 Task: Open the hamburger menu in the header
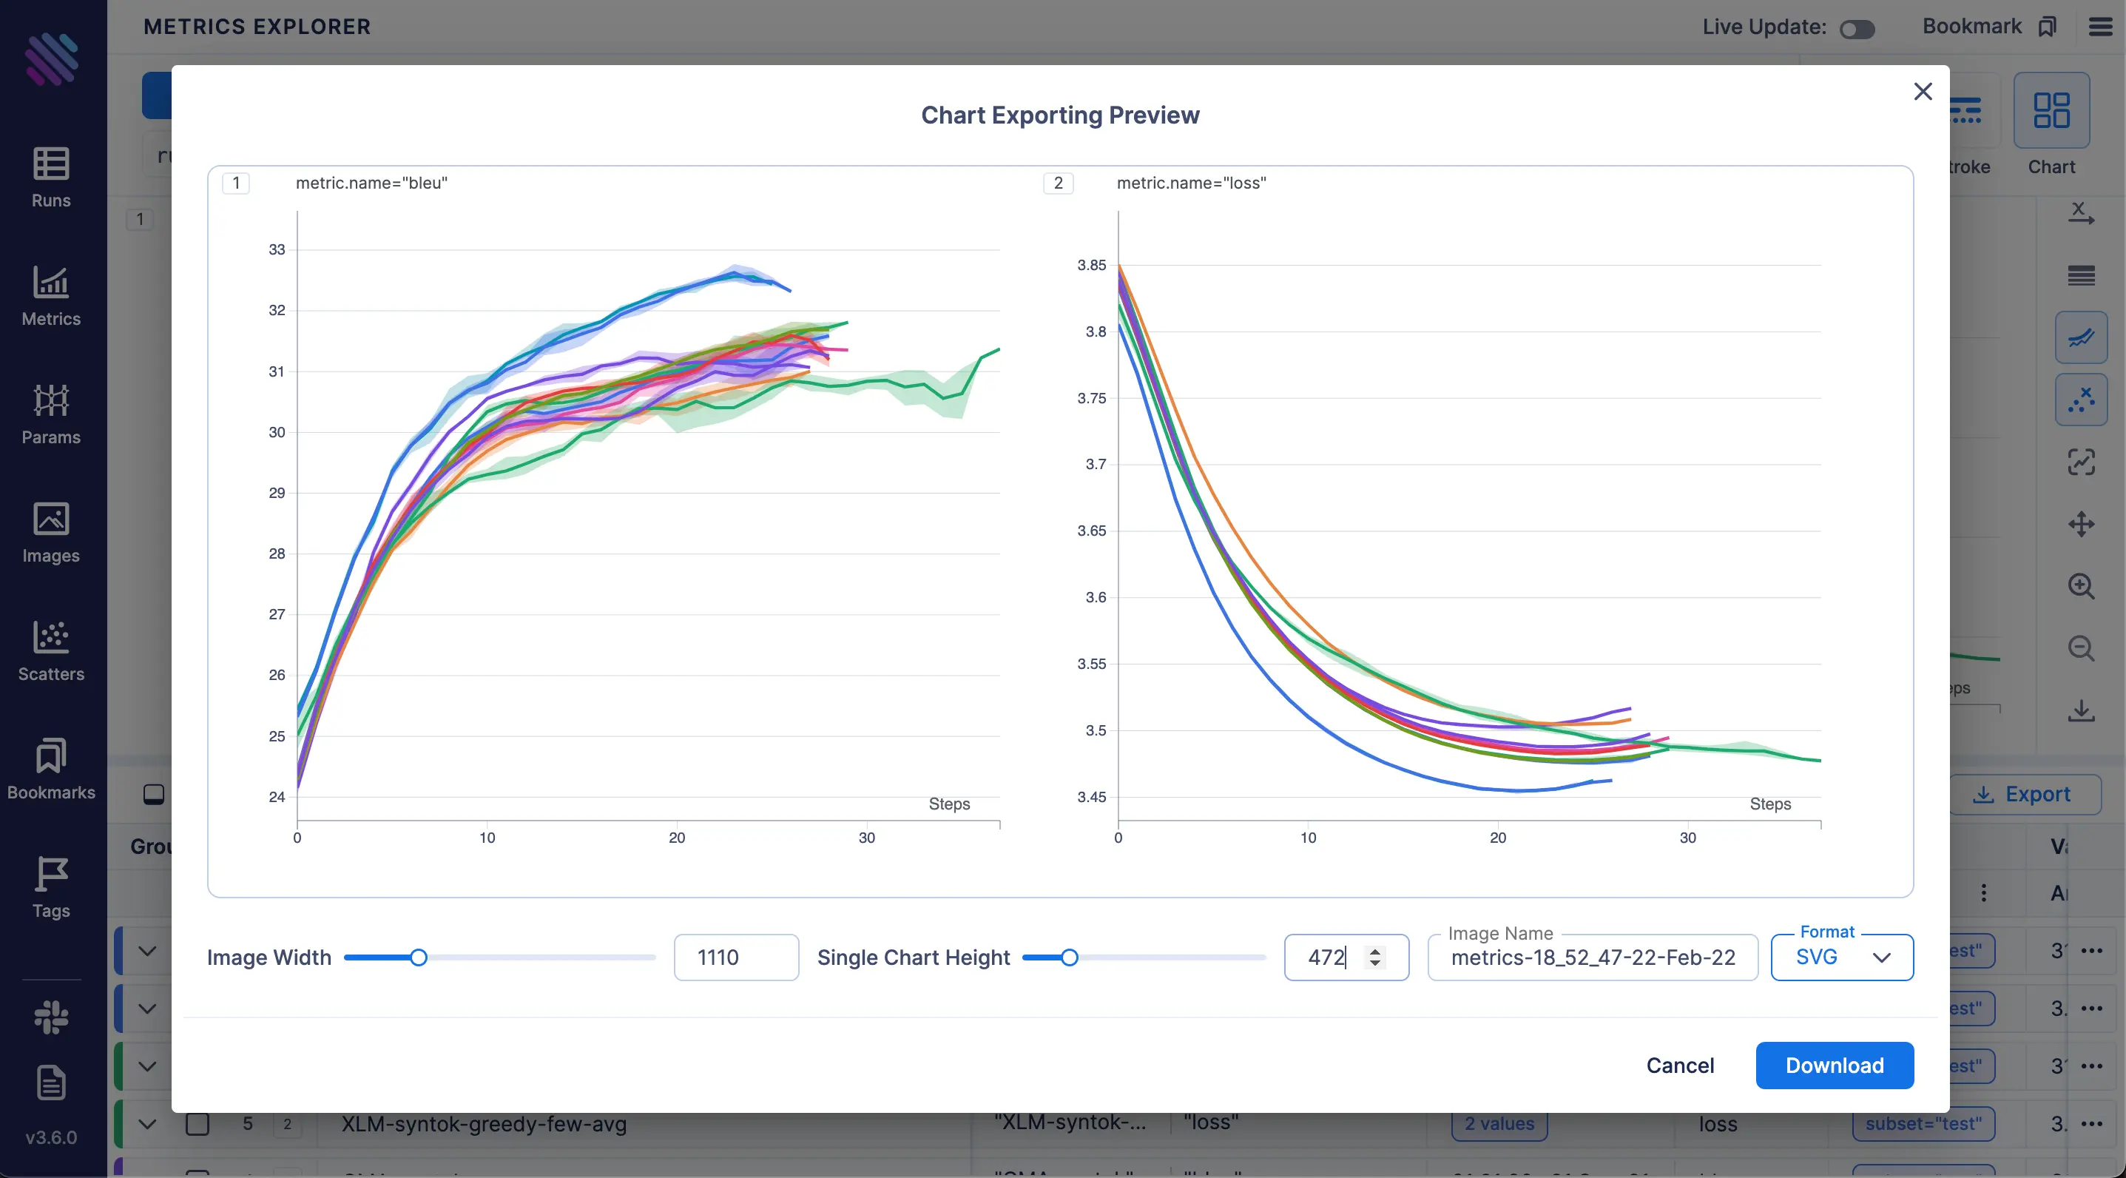point(2100,27)
